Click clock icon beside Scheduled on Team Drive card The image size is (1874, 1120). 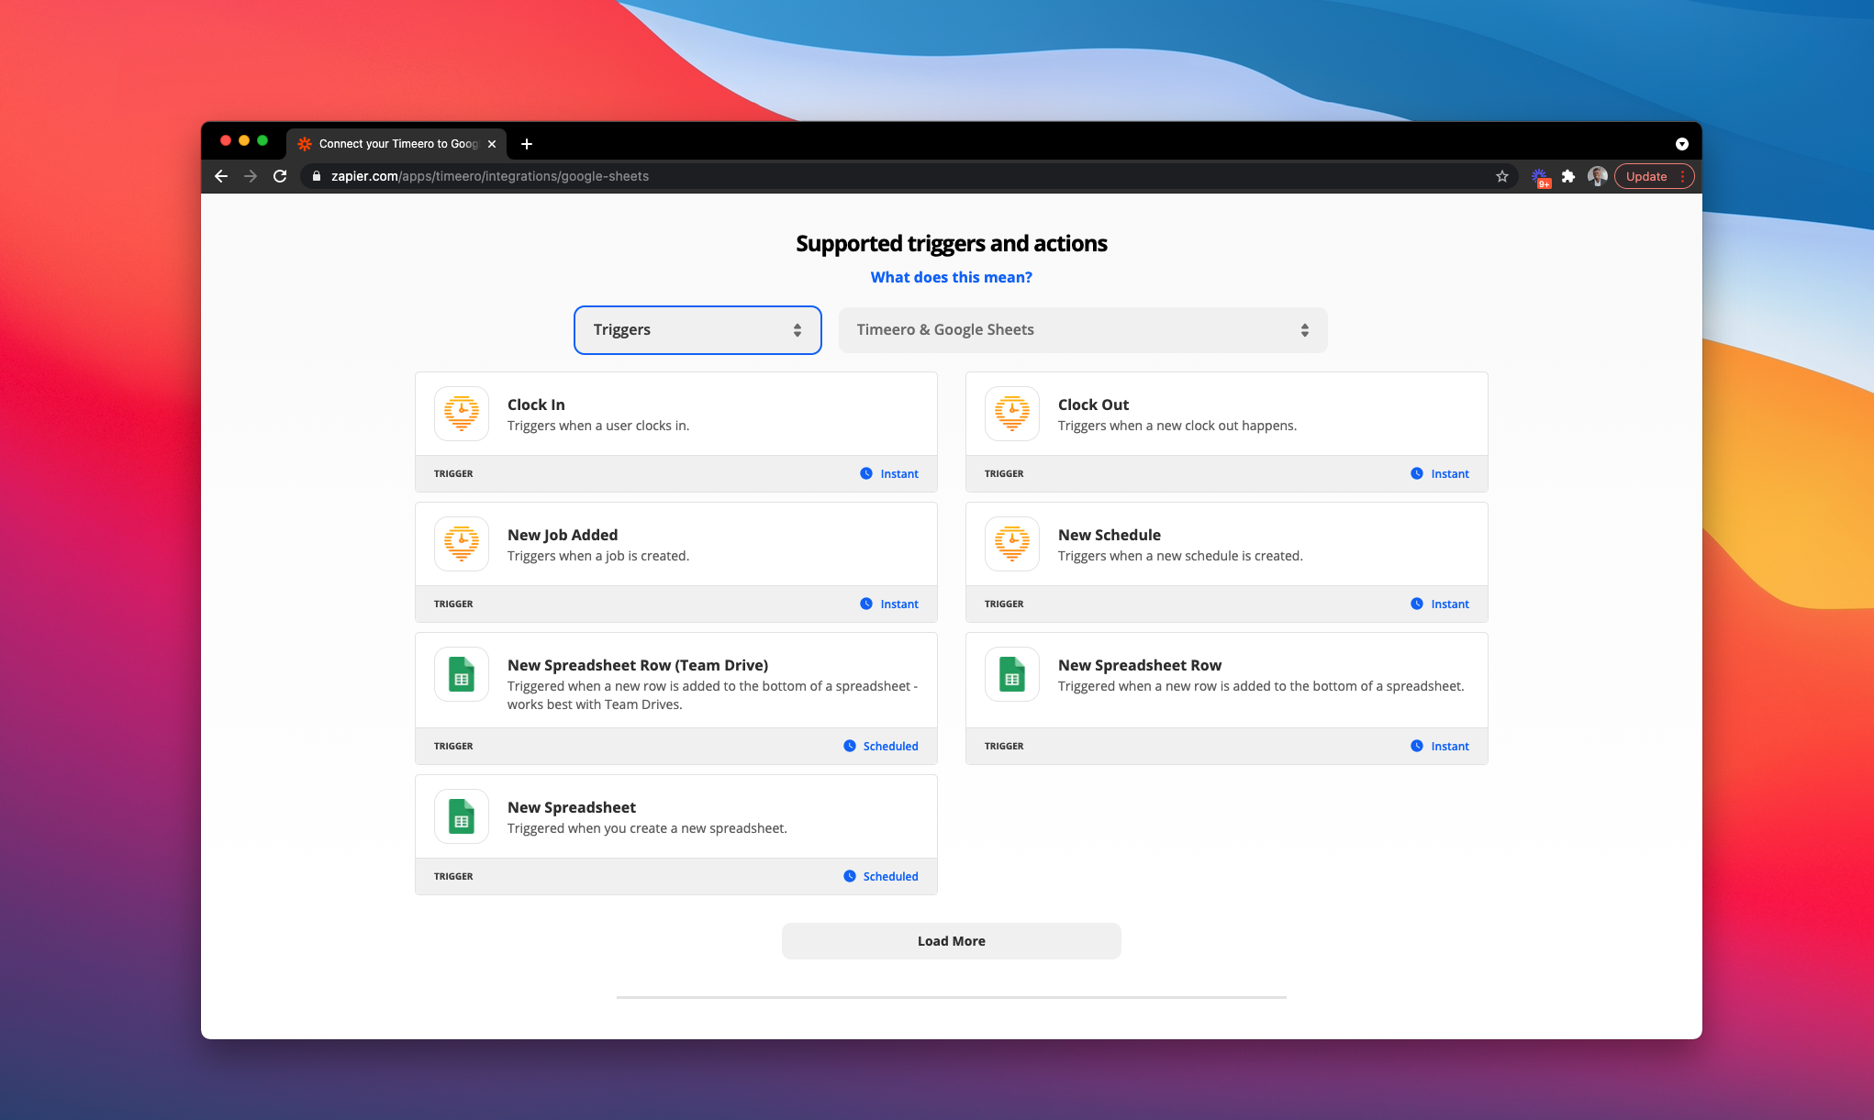[x=850, y=746]
